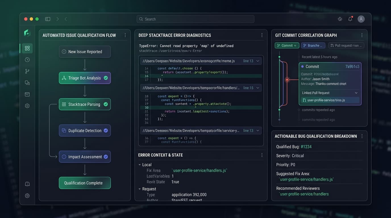Collapse the Local section triangle
This screenshot has width=391, height=218.
140,165
